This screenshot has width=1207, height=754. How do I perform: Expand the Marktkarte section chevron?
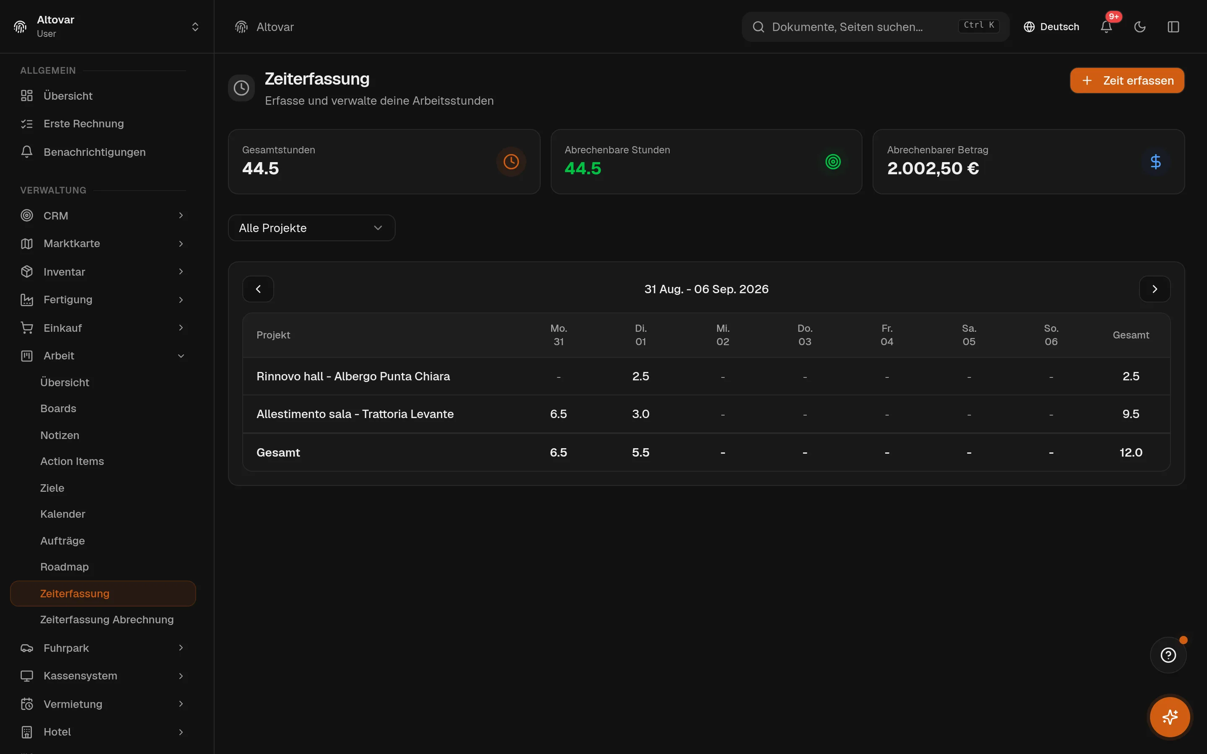[x=181, y=243]
